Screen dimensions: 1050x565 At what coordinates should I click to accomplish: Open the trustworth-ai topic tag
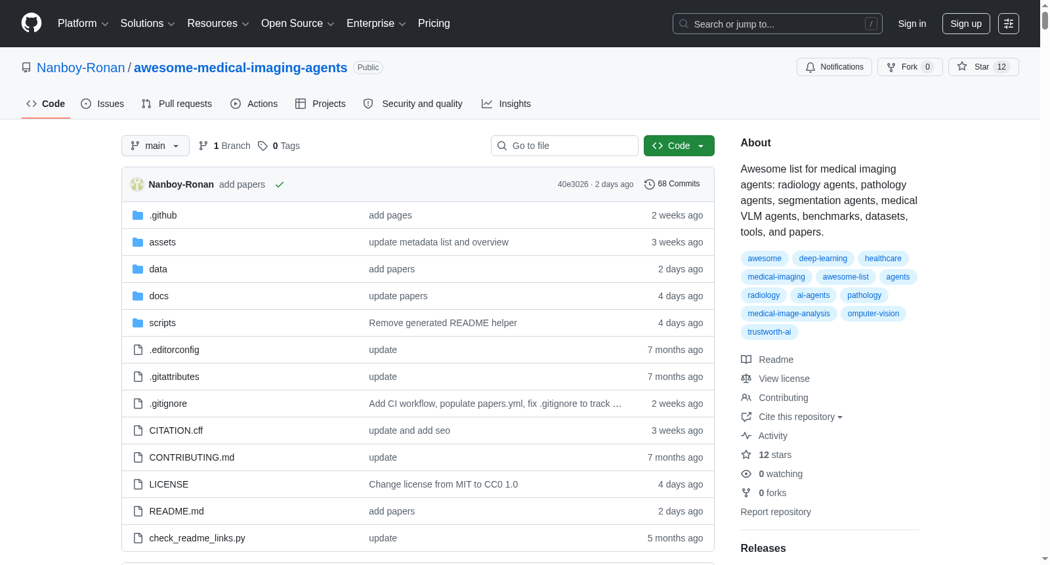(x=769, y=332)
